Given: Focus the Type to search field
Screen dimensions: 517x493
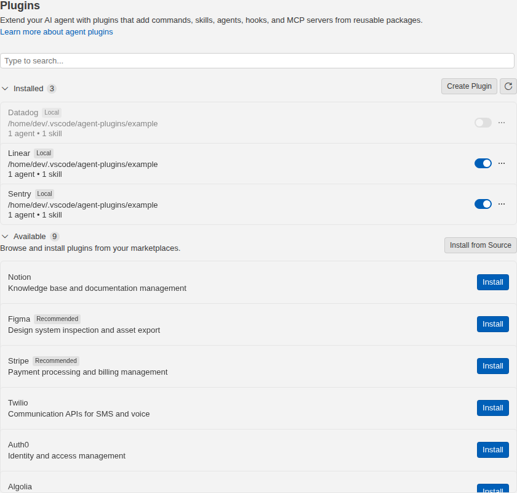Looking at the screenshot, I should coord(257,61).
